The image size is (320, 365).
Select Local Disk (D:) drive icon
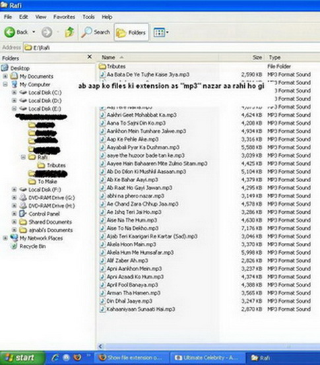tap(23, 100)
